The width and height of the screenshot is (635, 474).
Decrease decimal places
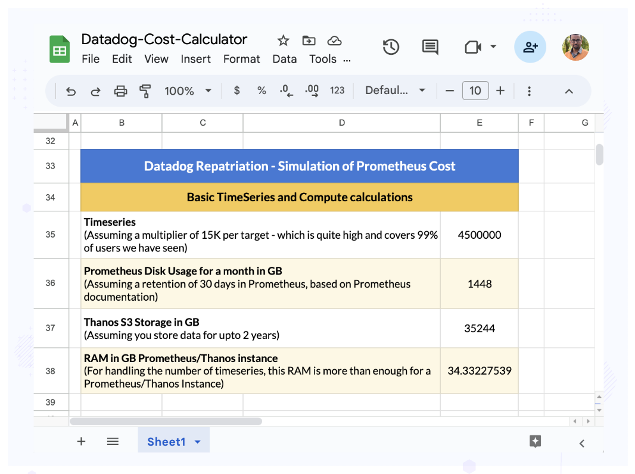287,91
